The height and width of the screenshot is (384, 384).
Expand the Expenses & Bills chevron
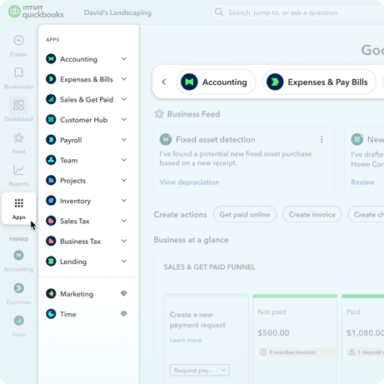pyautogui.click(x=124, y=79)
